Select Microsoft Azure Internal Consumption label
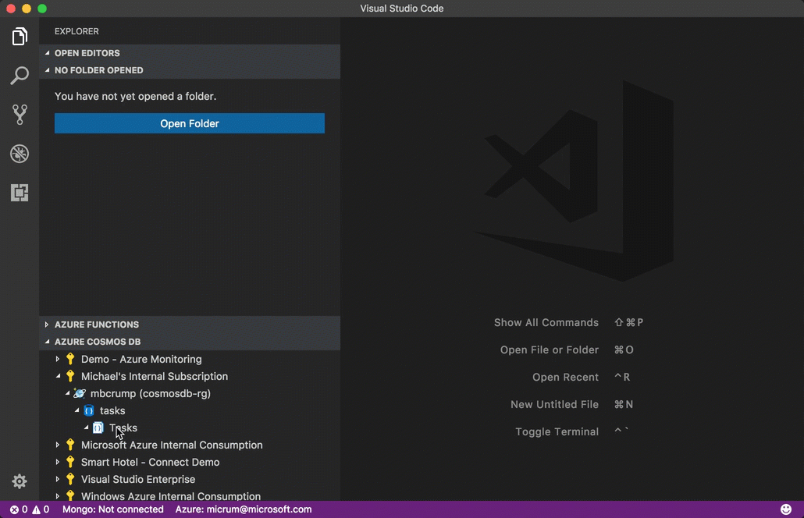804x518 pixels. click(172, 445)
